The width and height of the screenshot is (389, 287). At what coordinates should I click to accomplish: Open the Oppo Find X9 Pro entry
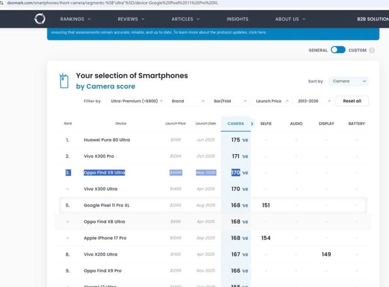coord(103,271)
